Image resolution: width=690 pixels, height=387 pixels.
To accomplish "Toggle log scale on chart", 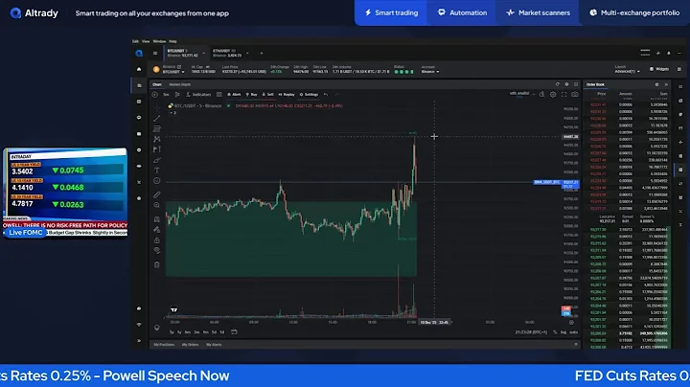I will [563, 332].
